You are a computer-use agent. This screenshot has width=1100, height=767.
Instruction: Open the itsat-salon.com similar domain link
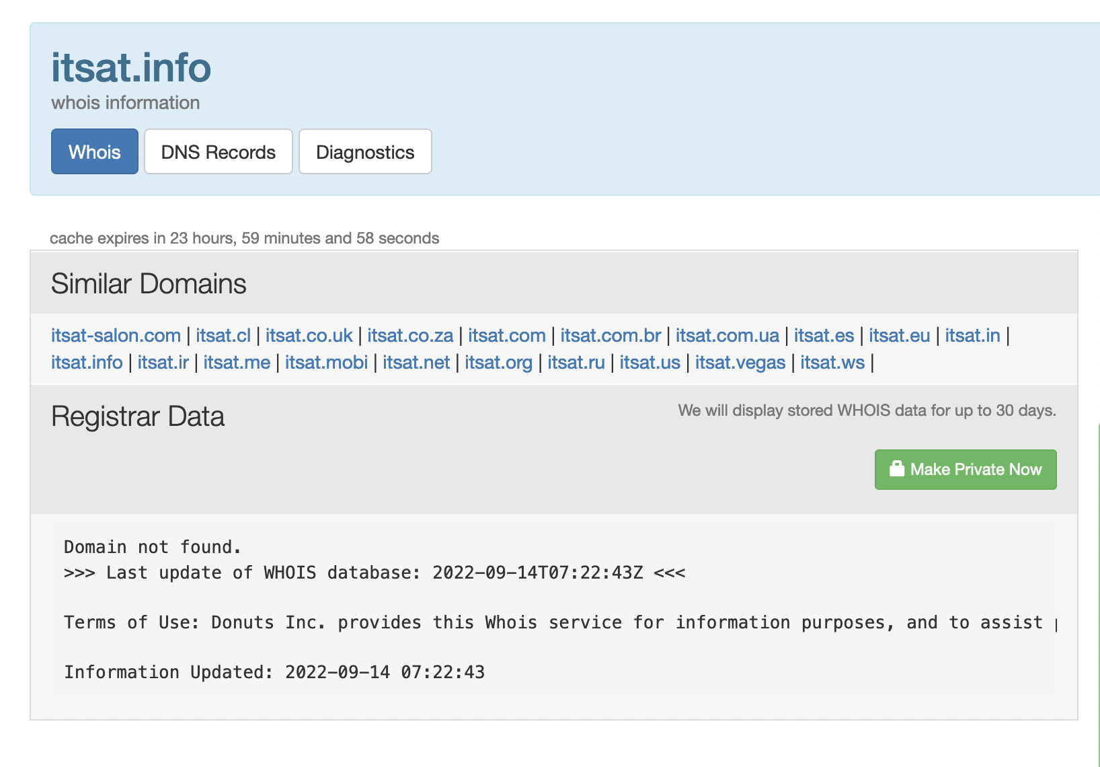pos(115,335)
